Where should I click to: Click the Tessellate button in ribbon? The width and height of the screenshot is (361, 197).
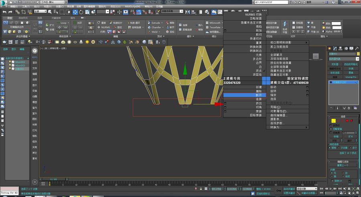213,27
